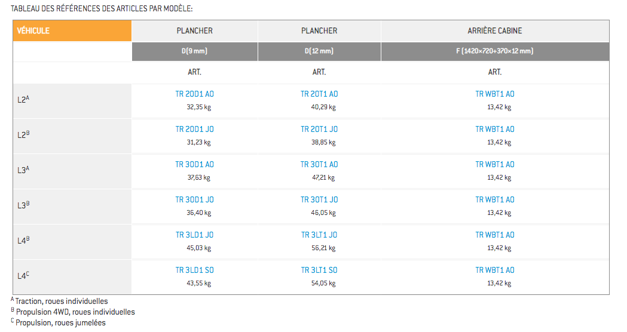Open the TR 20T1 A0 article link
The image size is (627, 332).
(319, 94)
